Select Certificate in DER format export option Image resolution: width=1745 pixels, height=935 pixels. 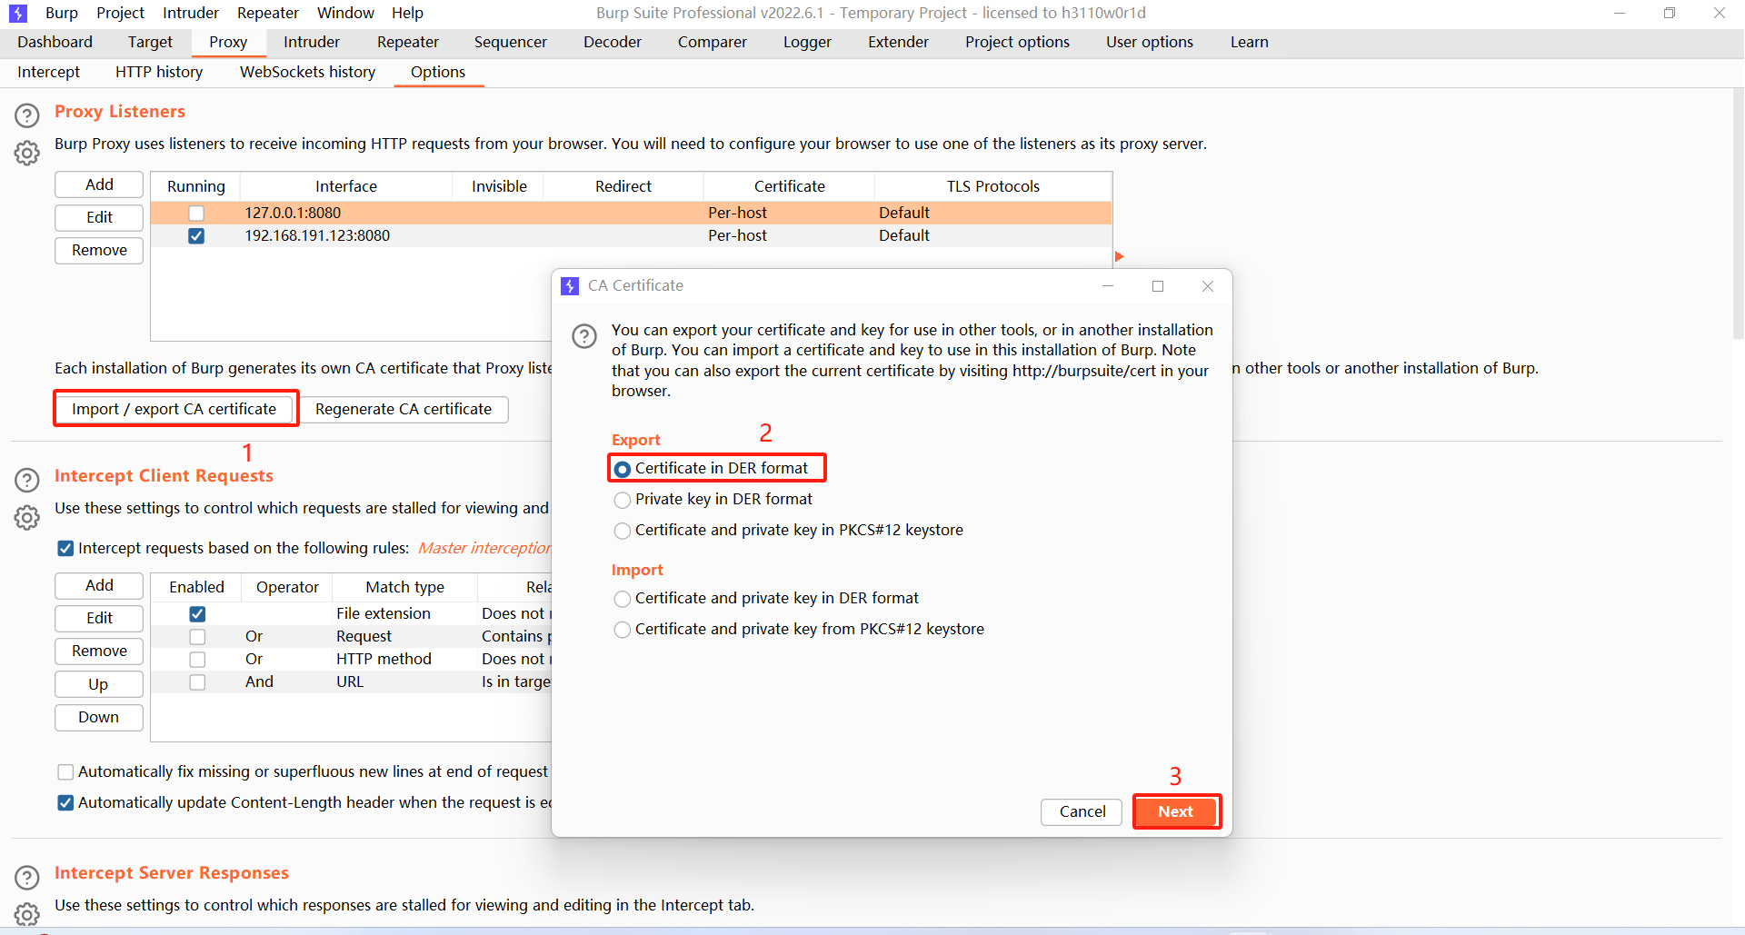point(623,469)
